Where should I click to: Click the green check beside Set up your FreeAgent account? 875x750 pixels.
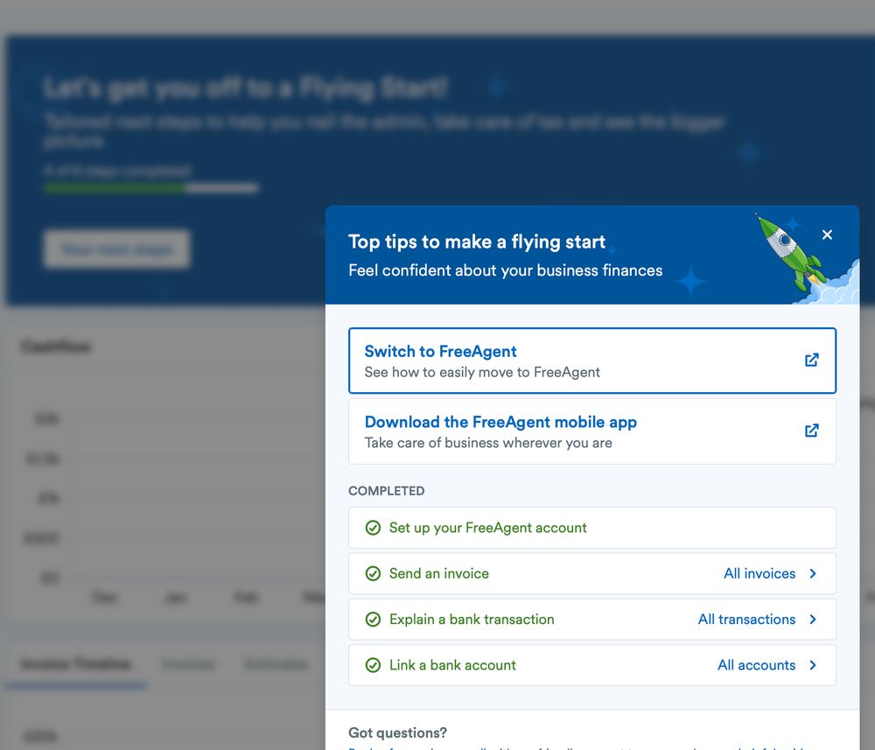pyautogui.click(x=373, y=528)
